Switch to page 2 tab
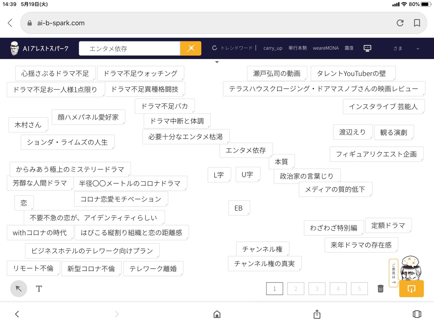This screenshot has width=434, height=326. point(296,289)
